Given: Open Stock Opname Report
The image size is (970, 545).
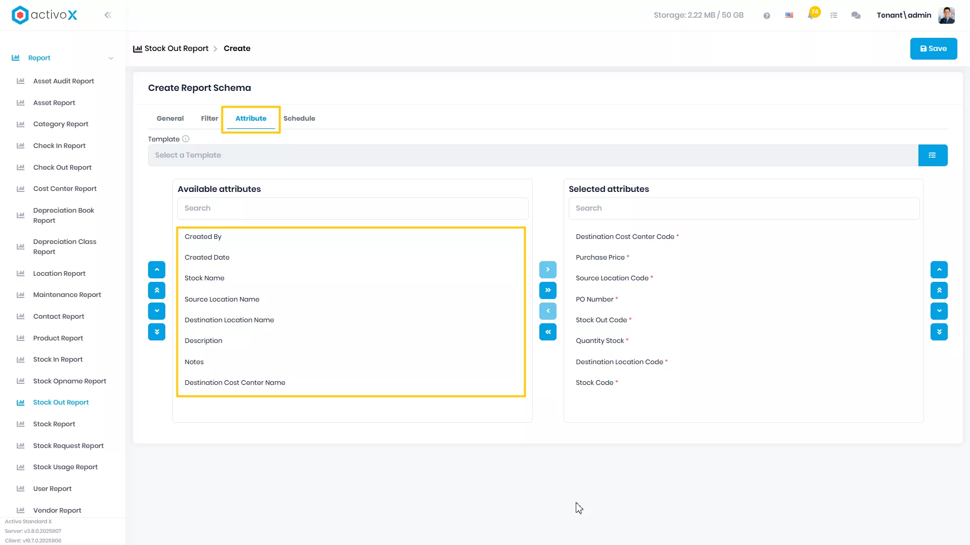Looking at the screenshot, I should tap(69, 381).
